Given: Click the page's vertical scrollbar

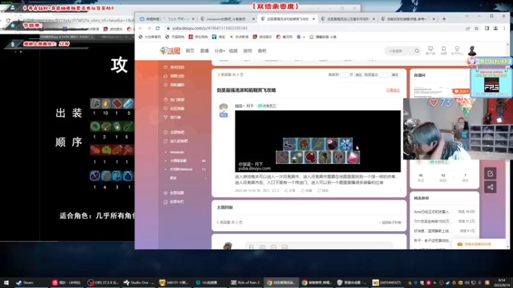Looking at the screenshot, I should [507, 145].
